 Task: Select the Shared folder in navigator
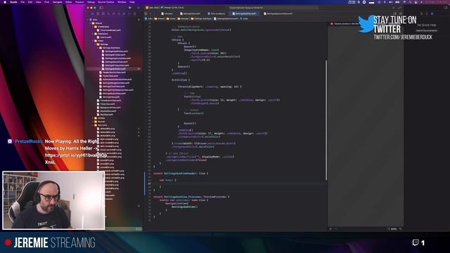97,23
